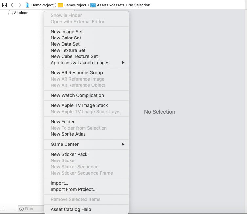Choose New Sprite Atlas
Image resolution: width=247 pixels, height=214 pixels.
(x=86, y=134)
